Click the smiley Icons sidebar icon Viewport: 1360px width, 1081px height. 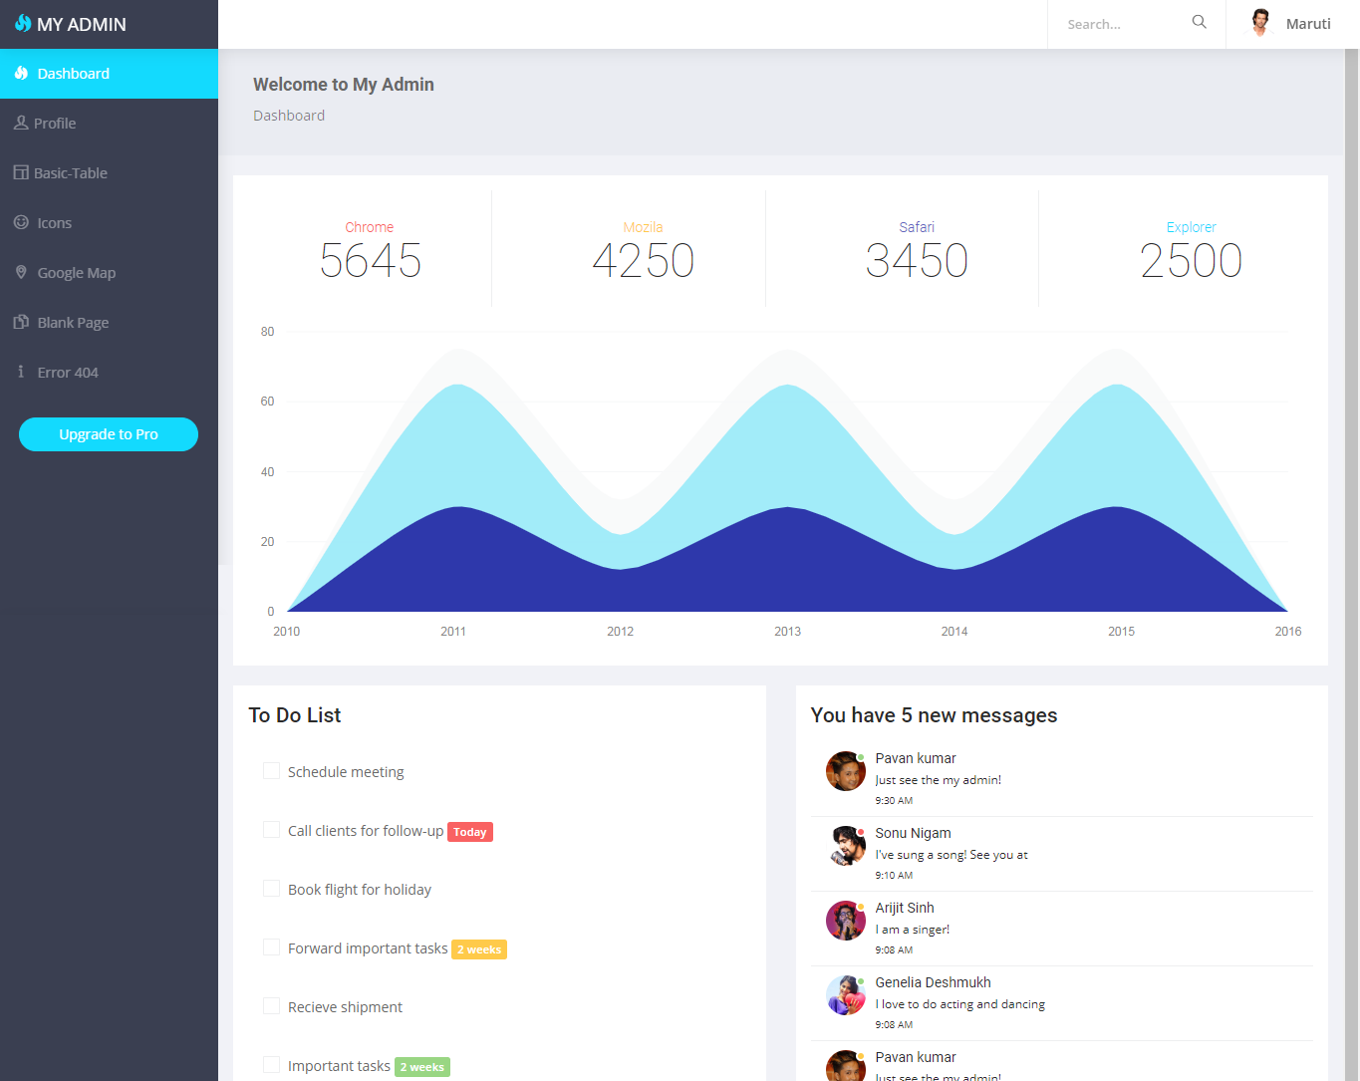point(21,222)
